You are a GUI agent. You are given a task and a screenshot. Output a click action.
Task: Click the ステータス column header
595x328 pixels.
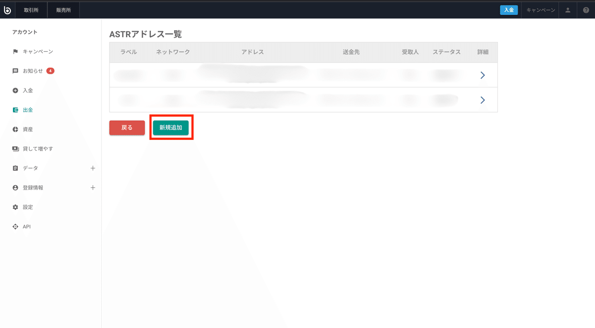pyautogui.click(x=446, y=52)
